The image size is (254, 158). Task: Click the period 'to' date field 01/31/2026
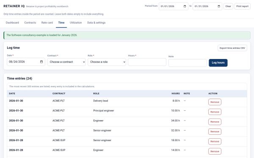coord(207,6)
